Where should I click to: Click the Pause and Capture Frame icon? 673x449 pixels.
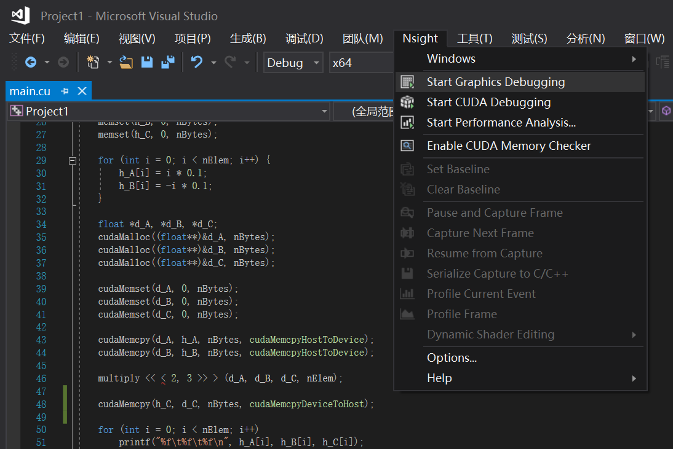coord(407,213)
